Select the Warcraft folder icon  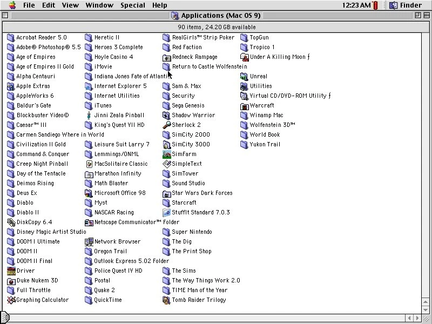coord(245,106)
